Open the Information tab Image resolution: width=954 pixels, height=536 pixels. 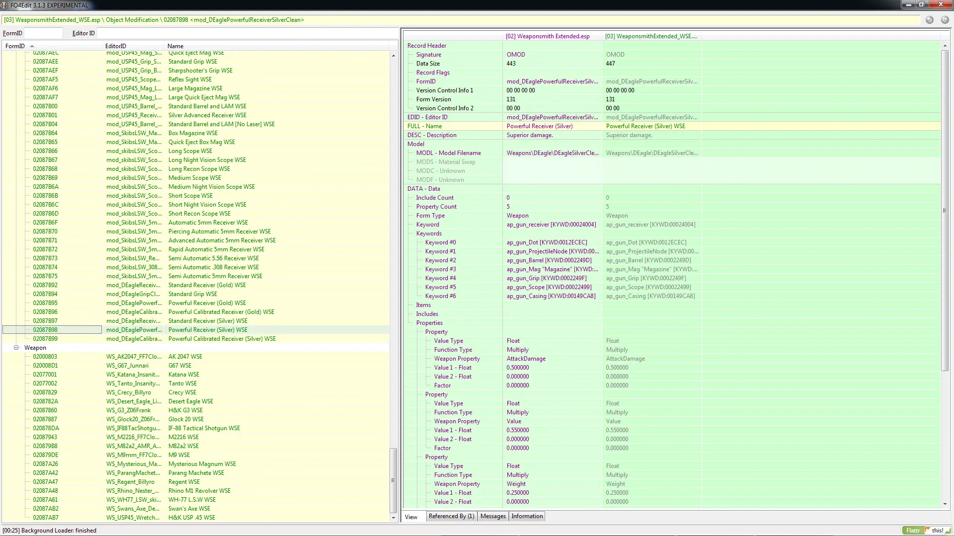click(527, 516)
